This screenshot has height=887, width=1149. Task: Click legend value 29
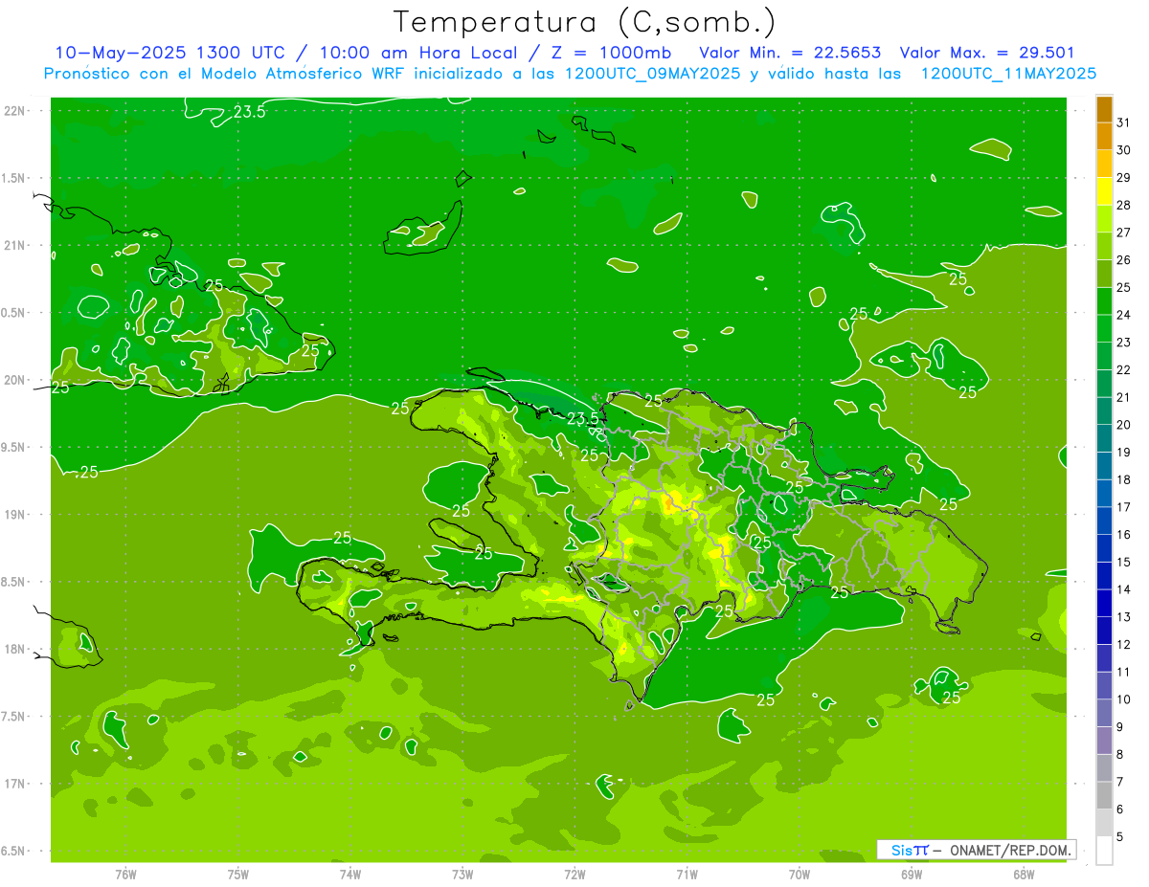[x=1124, y=178]
